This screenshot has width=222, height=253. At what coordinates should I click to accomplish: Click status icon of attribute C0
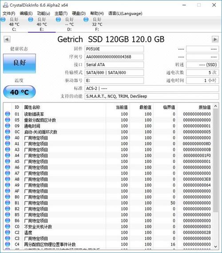coord(8,226)
